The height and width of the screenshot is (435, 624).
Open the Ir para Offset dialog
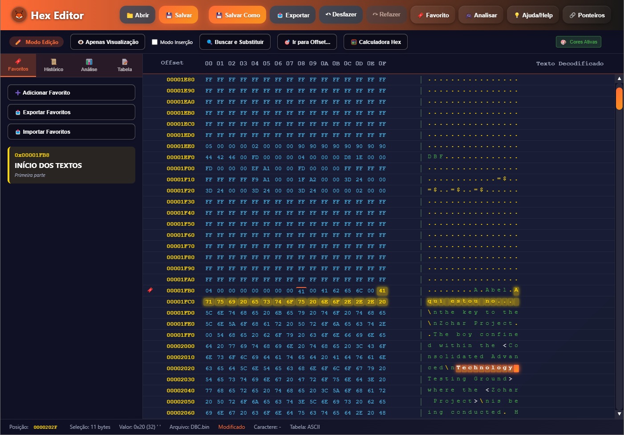(307, 42)
